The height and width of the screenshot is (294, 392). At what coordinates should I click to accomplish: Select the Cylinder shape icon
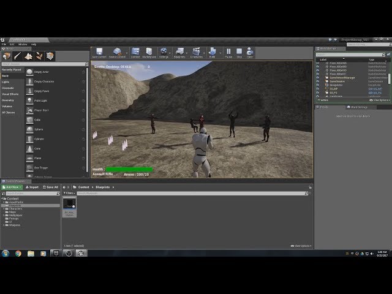point(29,139)
